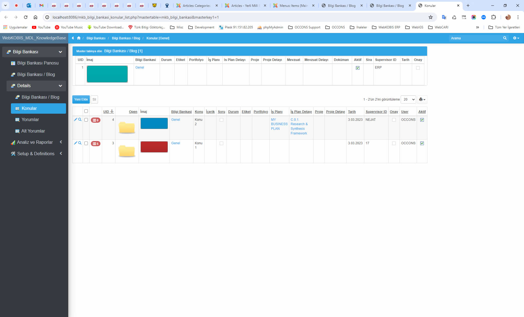The width and height of the screenshot is (524, 317).
Task: Toggle master record Aktif checkbox
Action: pos(358,68)
